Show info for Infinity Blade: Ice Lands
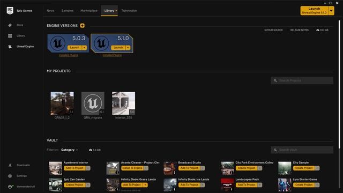The image size is (343, 193). click(x=174, y=189)
